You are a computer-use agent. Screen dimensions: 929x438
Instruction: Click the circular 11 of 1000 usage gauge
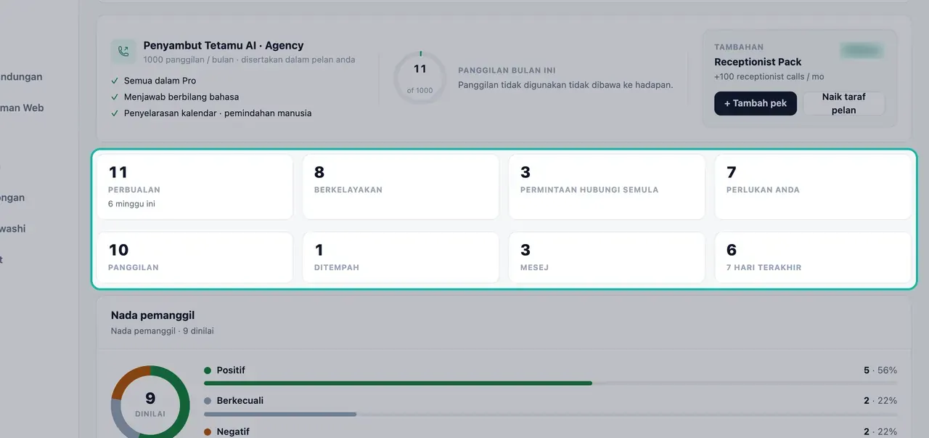click(420, 78)
